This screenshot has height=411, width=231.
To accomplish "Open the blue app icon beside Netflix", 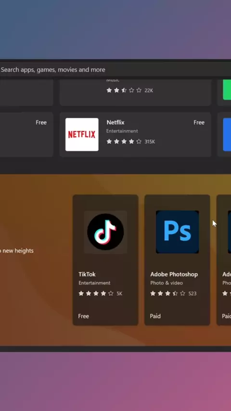I will coord(227,134).
